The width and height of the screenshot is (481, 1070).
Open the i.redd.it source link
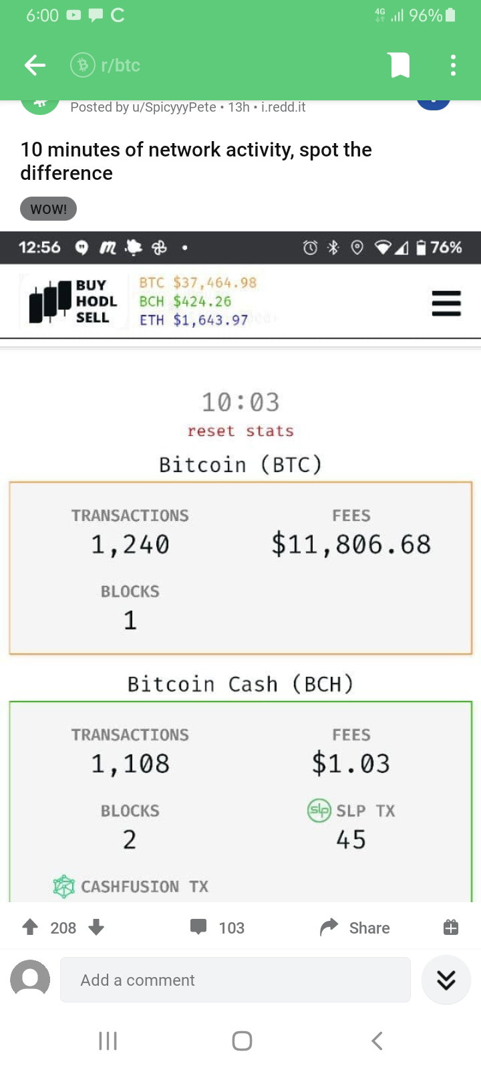tap(283, 107)
